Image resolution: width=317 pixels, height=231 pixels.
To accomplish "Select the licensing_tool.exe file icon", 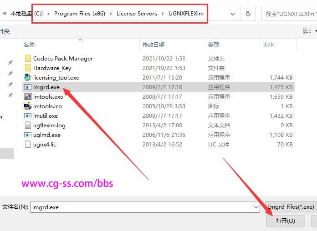I will tap(27, 77).
